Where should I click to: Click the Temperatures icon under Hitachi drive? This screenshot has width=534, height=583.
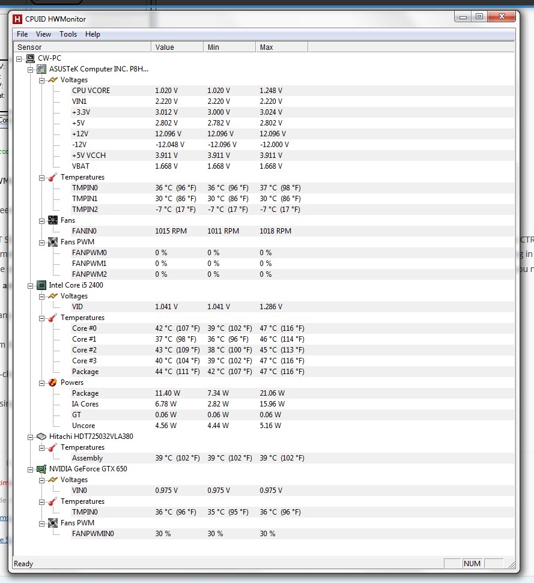coord(53,447)
